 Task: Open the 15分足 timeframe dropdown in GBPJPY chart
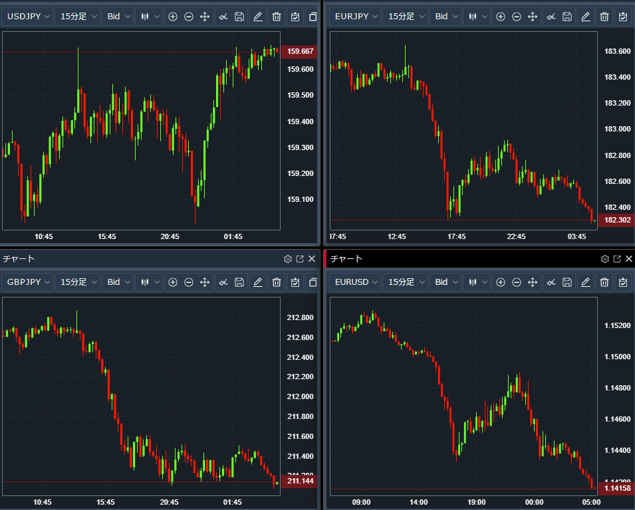77,282
